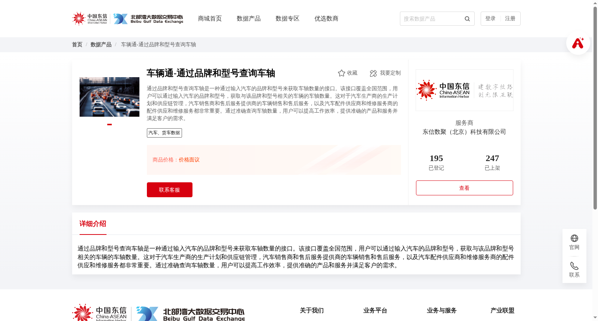Screen dimensions: 598x321
Task: Open 商城首页 in the navigation
Action: click(210, 19)
